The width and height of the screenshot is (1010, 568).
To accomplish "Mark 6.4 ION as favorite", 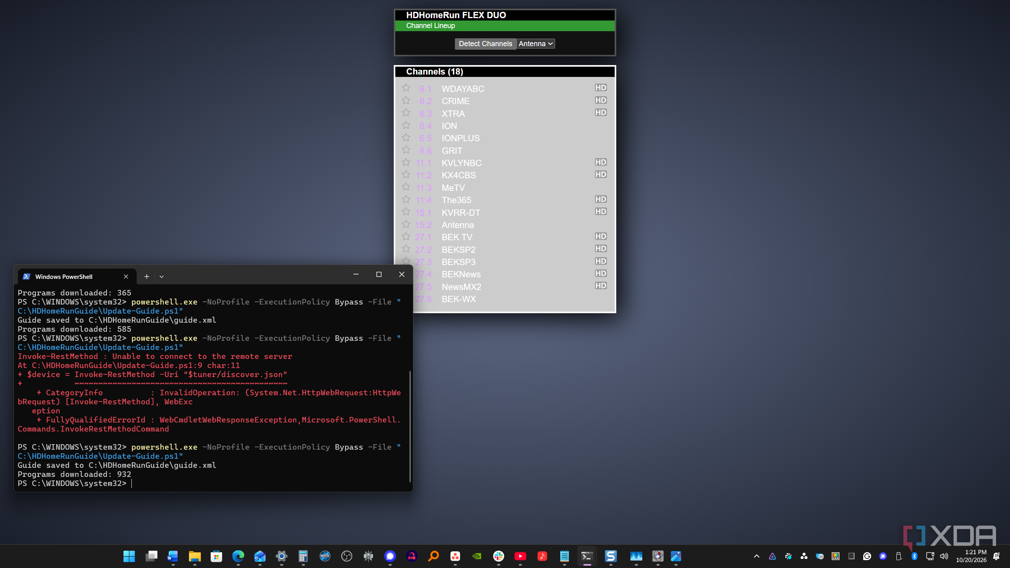I will click(406, 125).
